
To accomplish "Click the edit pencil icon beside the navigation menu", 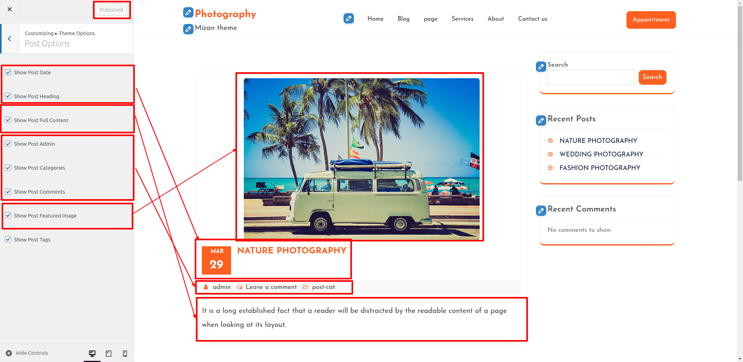I will pos(349,18).
